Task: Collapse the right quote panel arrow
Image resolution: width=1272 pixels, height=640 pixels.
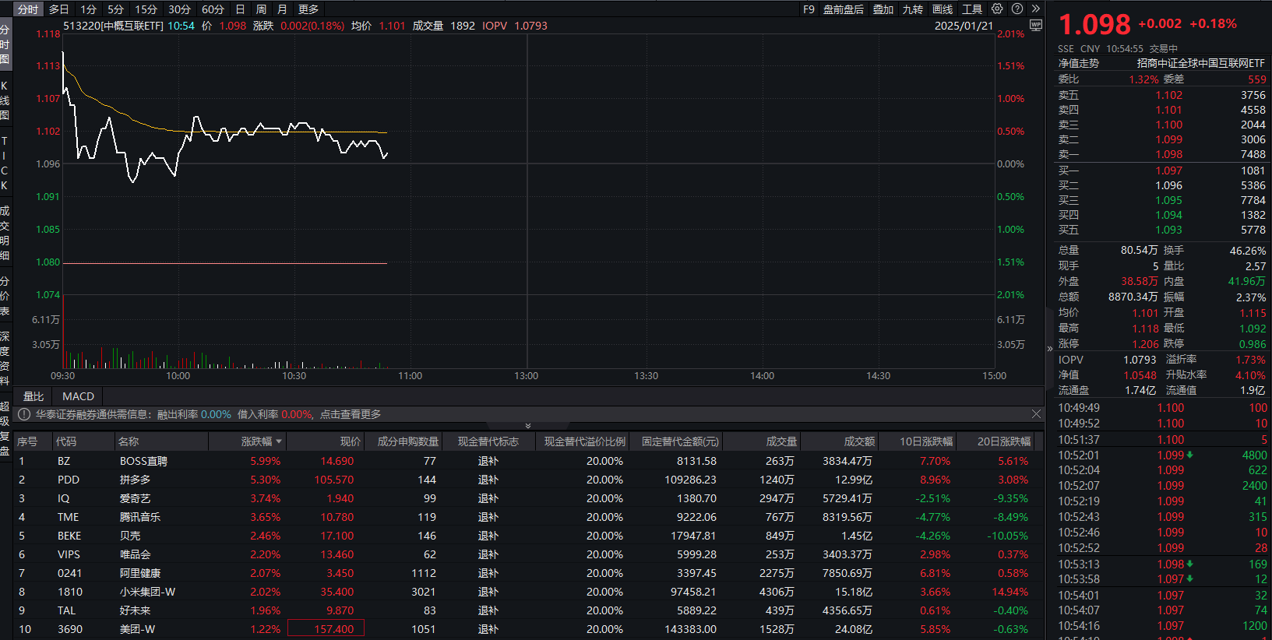Action: coord(1050,349)
